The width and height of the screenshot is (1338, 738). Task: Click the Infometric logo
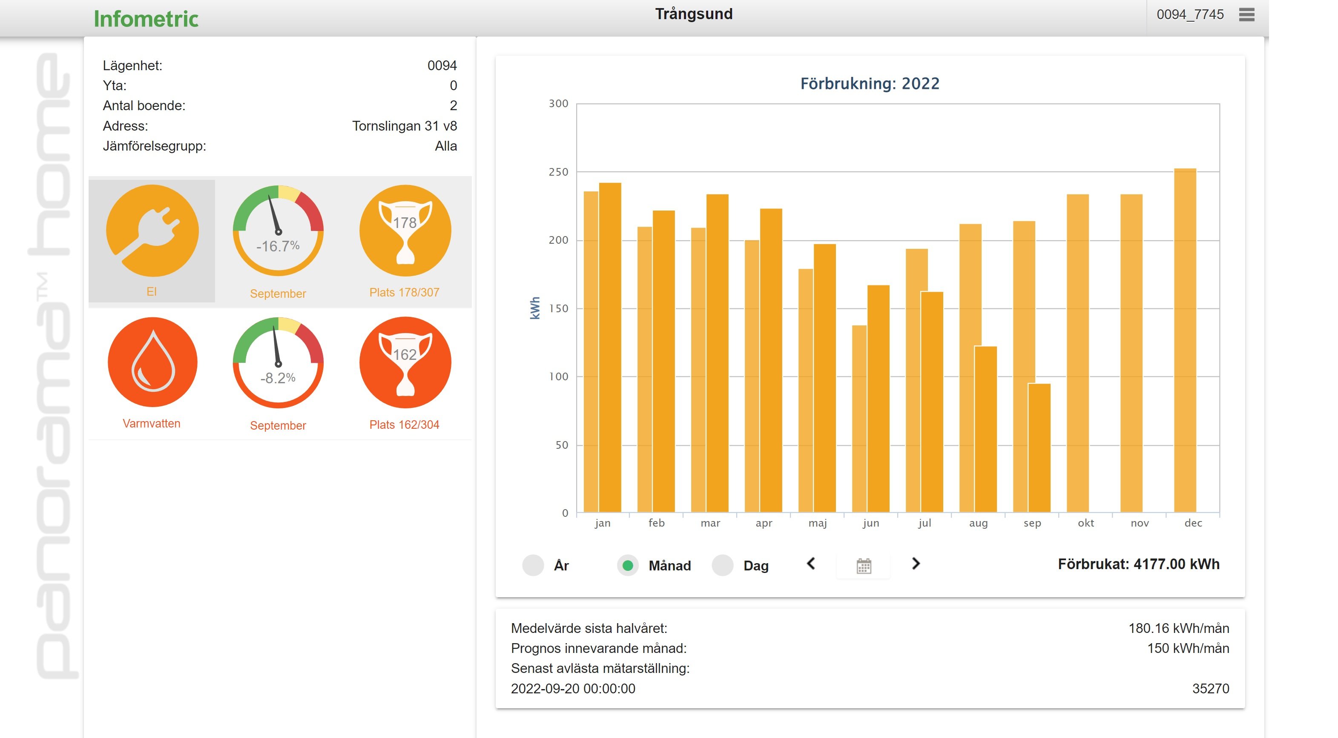(146, 19)
